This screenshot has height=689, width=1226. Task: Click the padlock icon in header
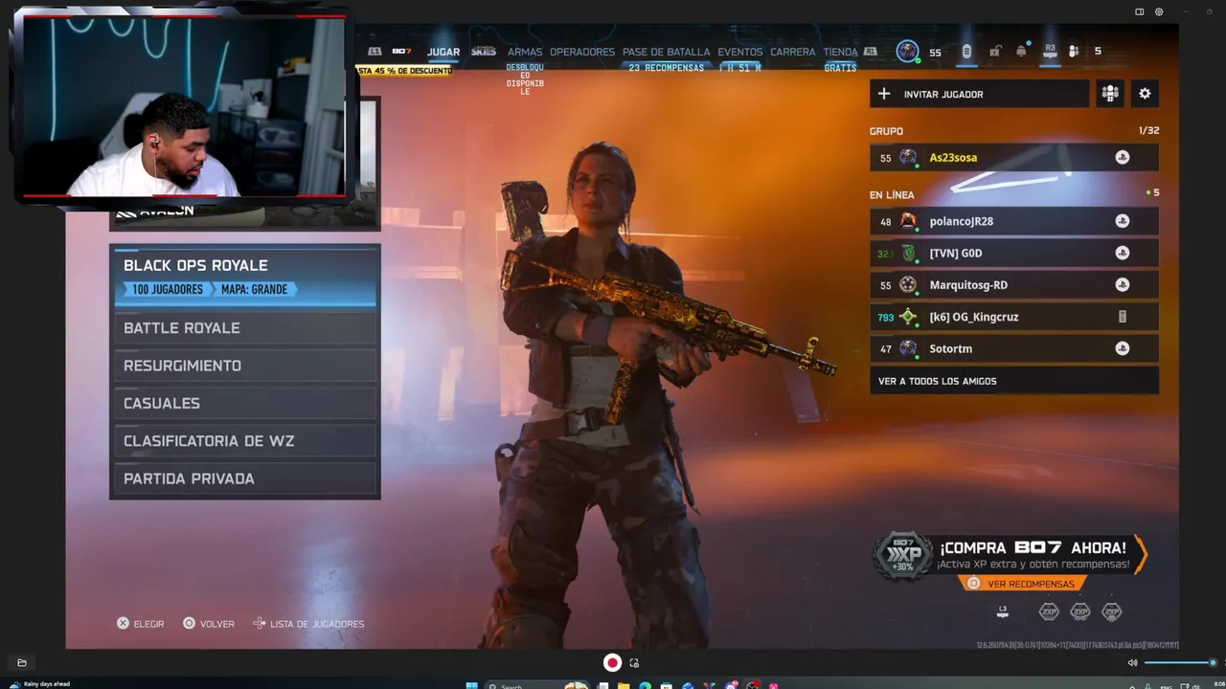coord(995,52)
